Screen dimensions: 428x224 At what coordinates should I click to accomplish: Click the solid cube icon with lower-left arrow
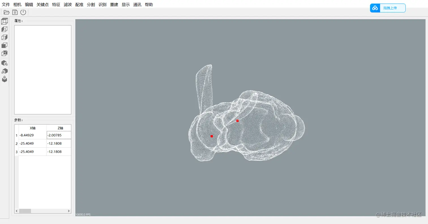click(5, 71)
